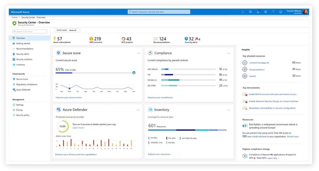Click Explore your resources link
This screenshot has height=171, width=319.
pos(159,154)
